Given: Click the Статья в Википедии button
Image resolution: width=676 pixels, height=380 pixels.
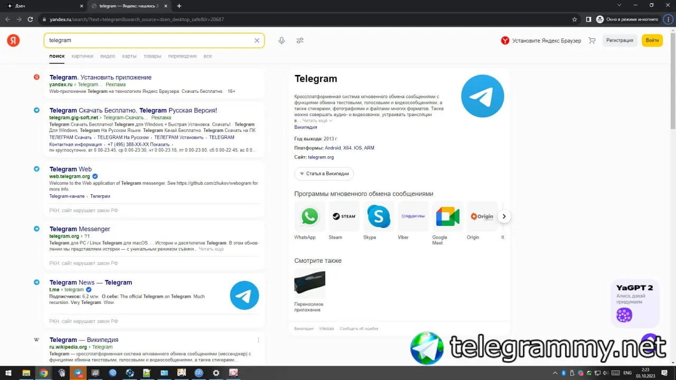Looking at the screenshot, I should [324, 173].
